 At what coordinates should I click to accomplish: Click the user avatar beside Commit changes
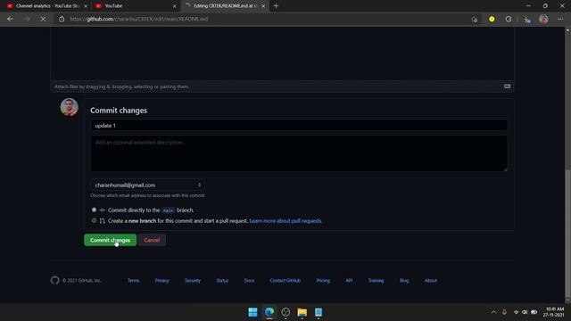(70, 107)
